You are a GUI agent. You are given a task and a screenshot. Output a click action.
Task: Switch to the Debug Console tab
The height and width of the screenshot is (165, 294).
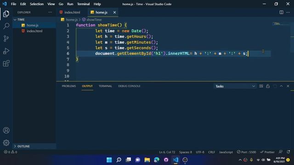tap(129, 86)
